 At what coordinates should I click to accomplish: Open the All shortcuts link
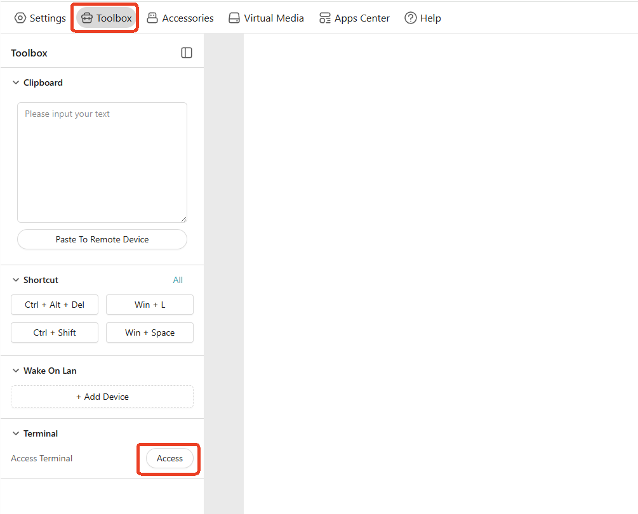pyautogui.click(x=178, y=280)
